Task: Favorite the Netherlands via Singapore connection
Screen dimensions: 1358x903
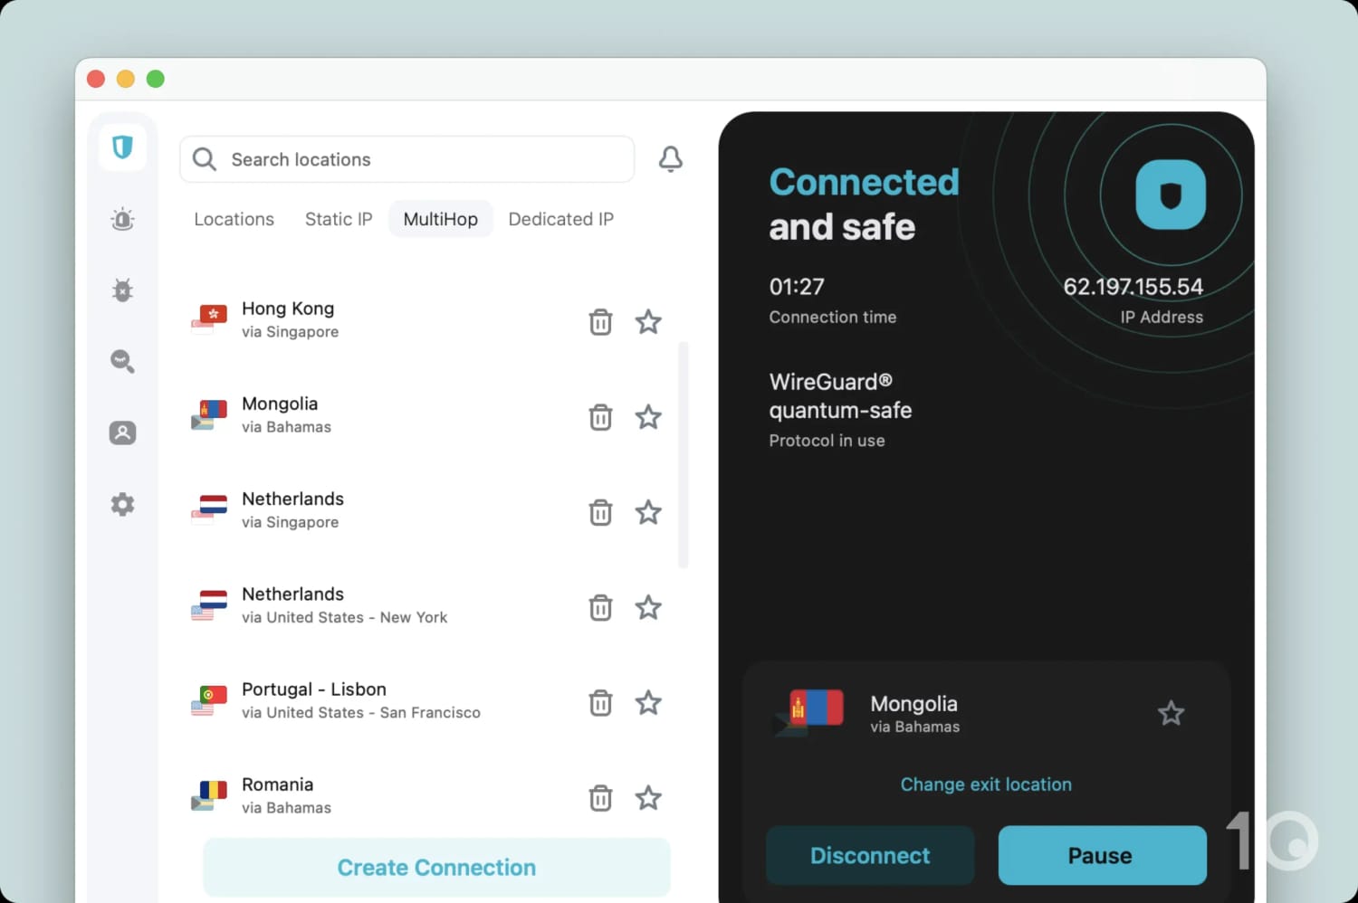Action: (x=648, y=512)
